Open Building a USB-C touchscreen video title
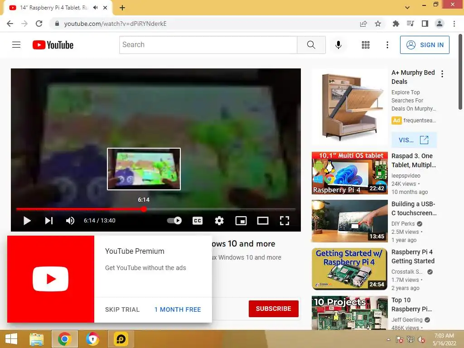 [414, 208]
